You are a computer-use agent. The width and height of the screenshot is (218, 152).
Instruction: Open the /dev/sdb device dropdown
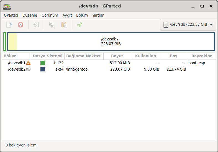188,25
